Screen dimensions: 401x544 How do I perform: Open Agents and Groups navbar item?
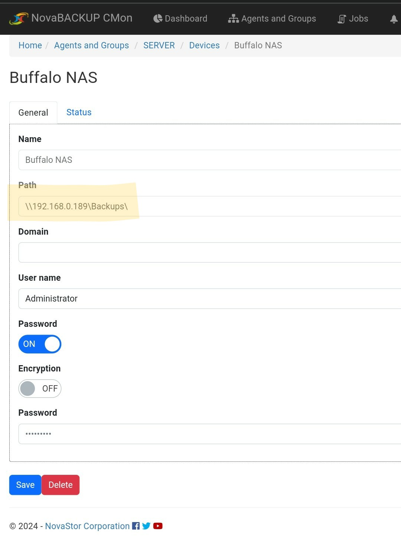pos(272,19)
